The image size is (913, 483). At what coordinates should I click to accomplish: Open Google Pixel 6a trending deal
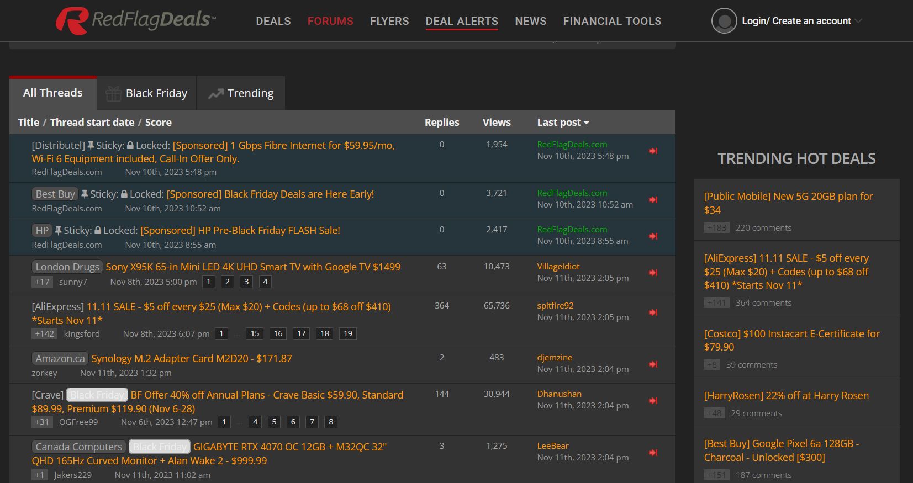(x=782, y=451)
